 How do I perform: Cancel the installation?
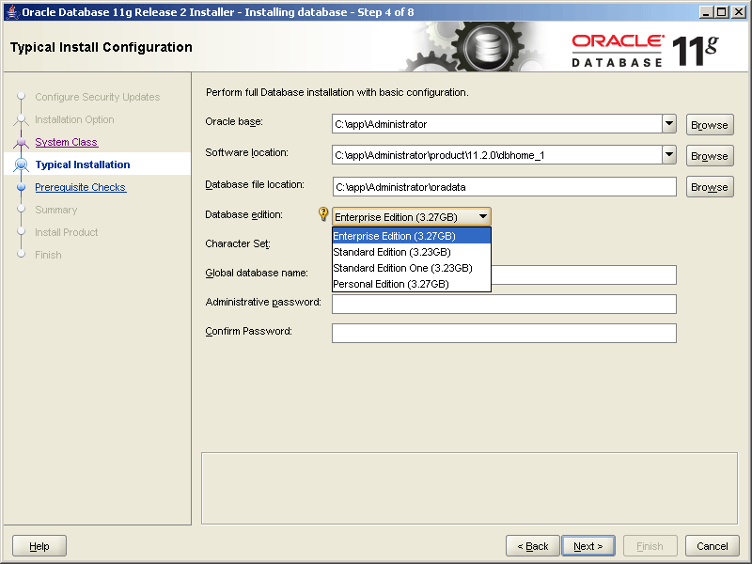(713, 546)
